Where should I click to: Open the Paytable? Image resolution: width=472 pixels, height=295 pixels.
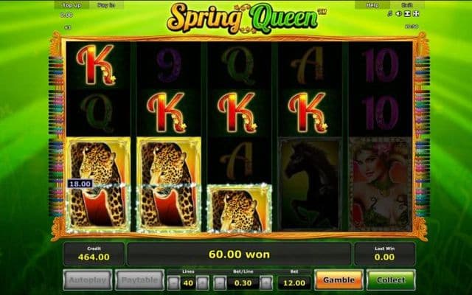(x=139, y=280)
